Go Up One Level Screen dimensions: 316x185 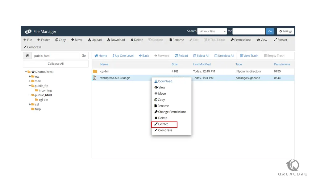point(123,56)
